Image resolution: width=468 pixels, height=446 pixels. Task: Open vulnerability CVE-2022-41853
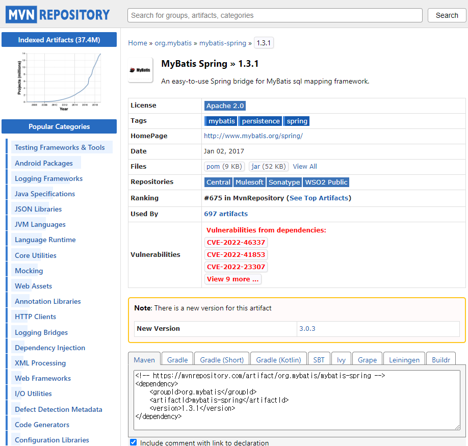236,254
